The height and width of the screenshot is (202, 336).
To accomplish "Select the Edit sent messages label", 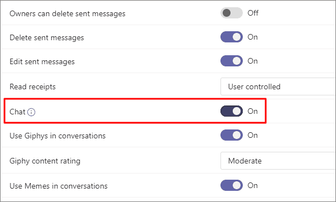I will pos(42,62).
